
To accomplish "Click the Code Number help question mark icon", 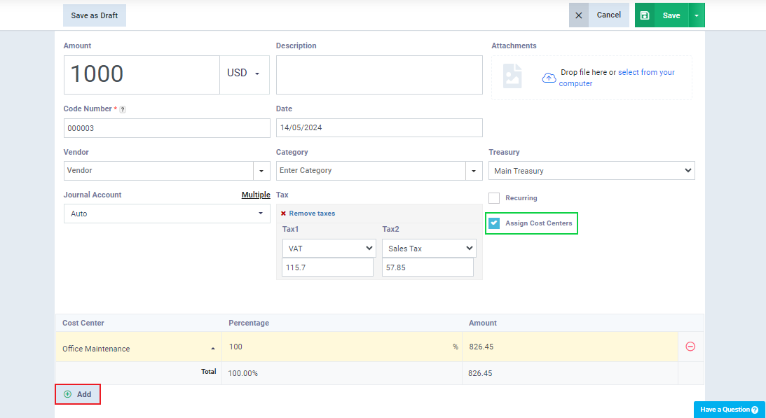I will (x=123, y=109).
